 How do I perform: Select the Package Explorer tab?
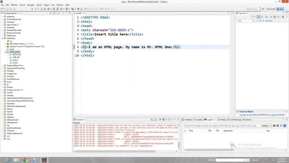[10, 13]
